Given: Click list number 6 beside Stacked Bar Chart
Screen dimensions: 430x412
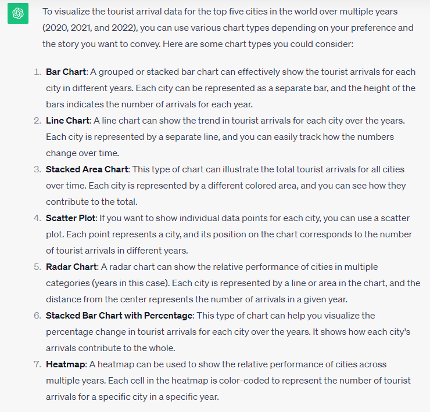Looking at the screenshot, I should [x=37, y=316].
